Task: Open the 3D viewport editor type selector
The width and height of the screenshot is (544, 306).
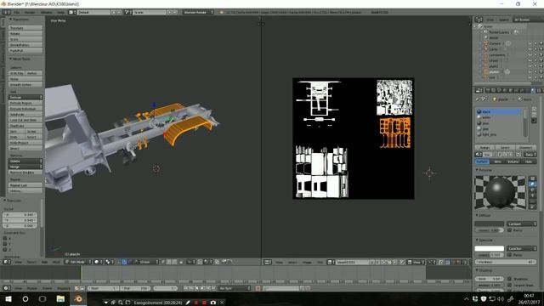Action: tap(7, 262)
